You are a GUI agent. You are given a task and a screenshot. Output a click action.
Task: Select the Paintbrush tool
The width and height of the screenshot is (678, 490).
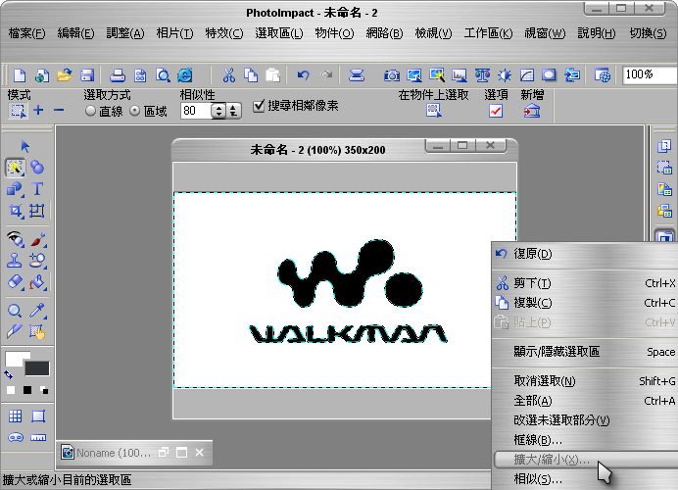(37, 239)
